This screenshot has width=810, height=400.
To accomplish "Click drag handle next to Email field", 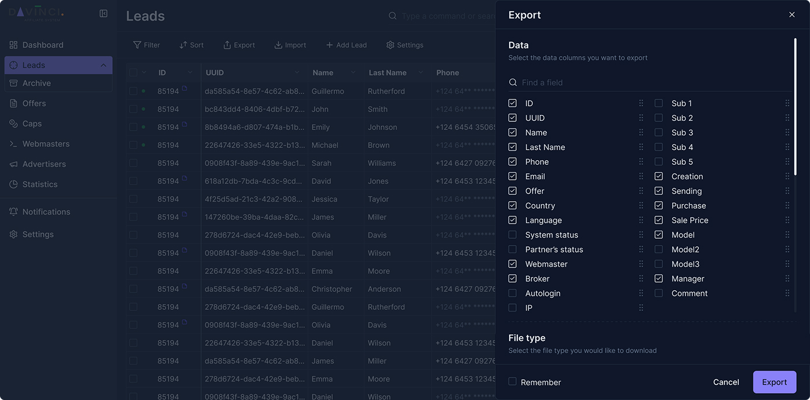I will (641, 176).
